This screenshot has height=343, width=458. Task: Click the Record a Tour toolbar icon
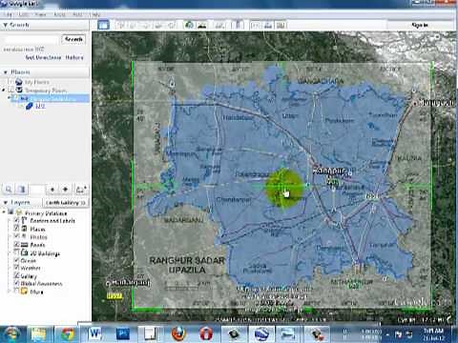171,25
